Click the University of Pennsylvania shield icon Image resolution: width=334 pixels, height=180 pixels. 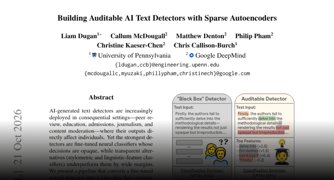coord(94,55)
